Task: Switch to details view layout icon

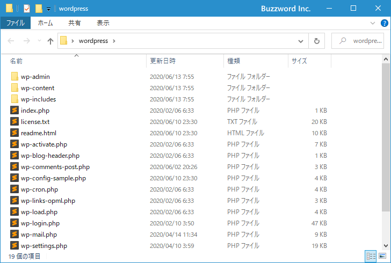Action: (371, 256)
